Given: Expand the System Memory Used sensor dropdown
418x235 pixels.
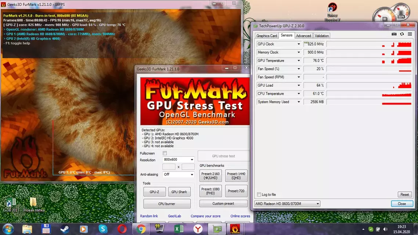Looking at the screenshot, I should 299,102.
